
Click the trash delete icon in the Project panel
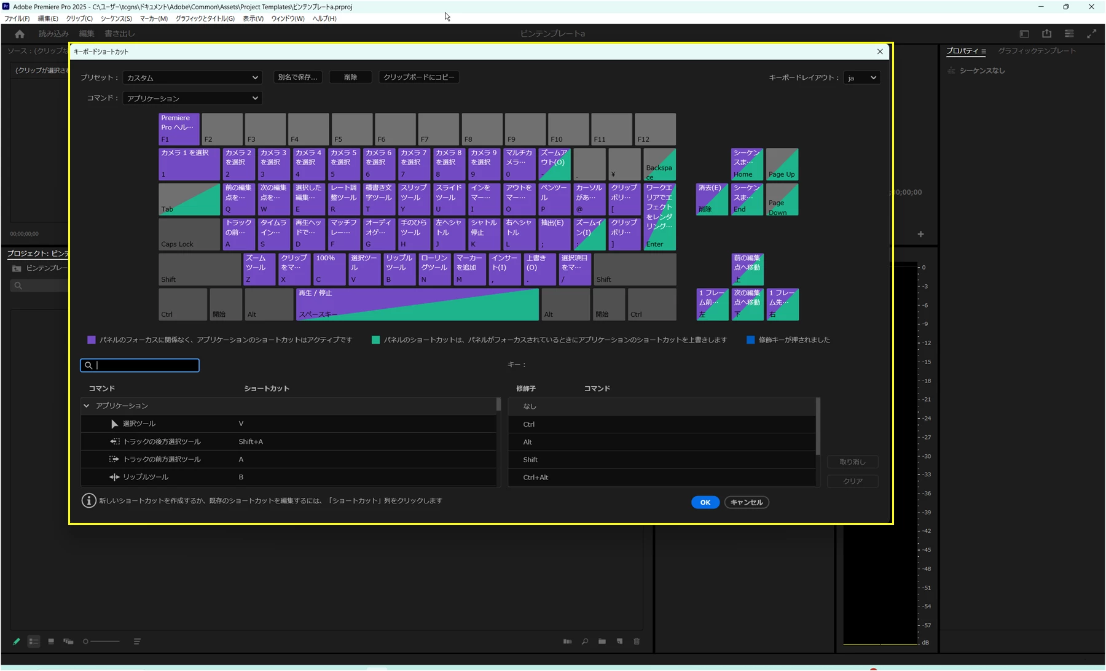pyautogui.click(x=637, y=642)
